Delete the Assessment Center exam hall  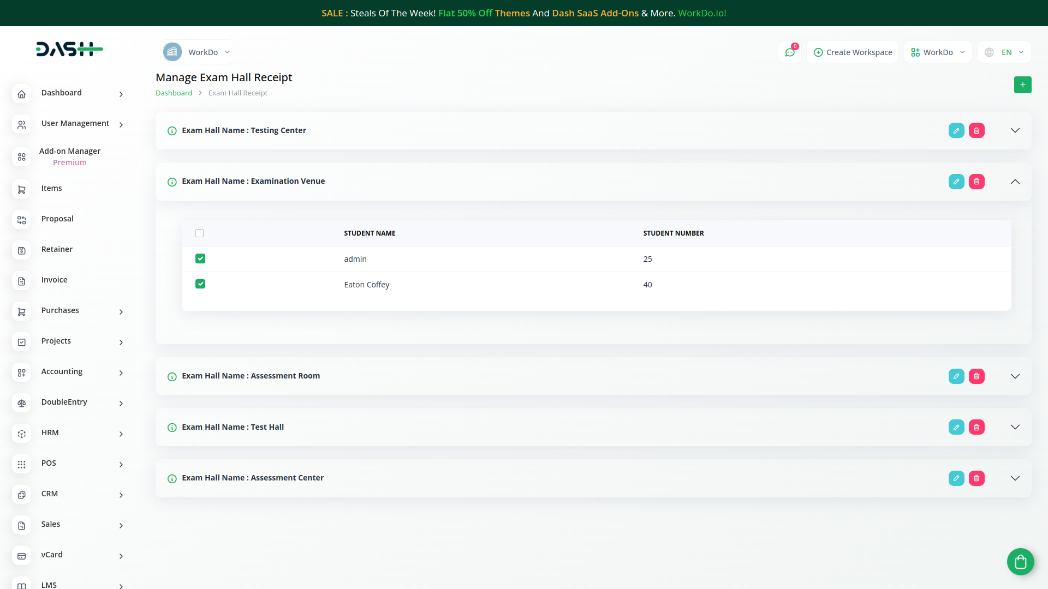(x=976, y=478)
